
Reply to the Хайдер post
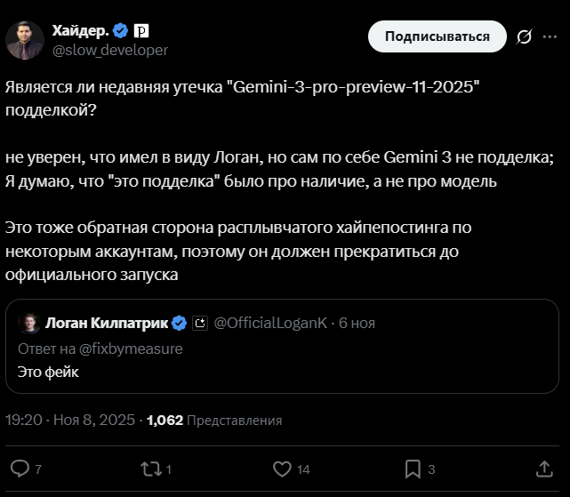20,468
